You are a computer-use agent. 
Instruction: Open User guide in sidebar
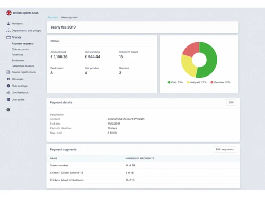click(18, 100)
